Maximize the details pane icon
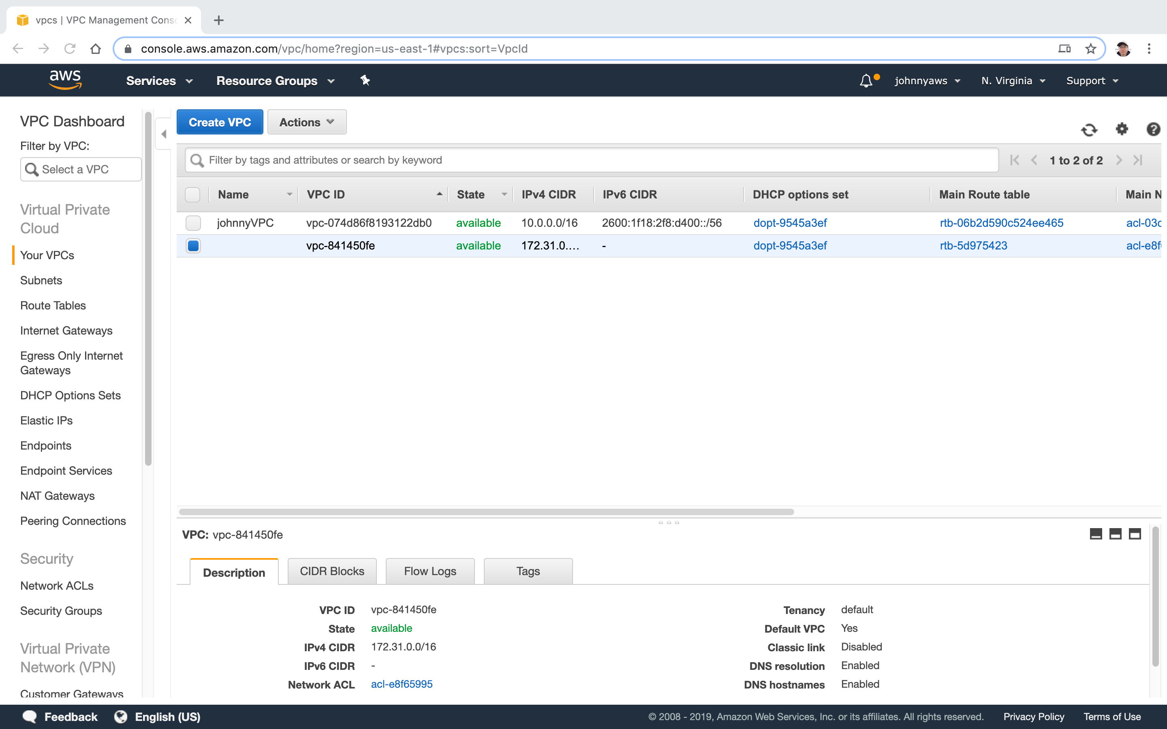 [1135, 534]
